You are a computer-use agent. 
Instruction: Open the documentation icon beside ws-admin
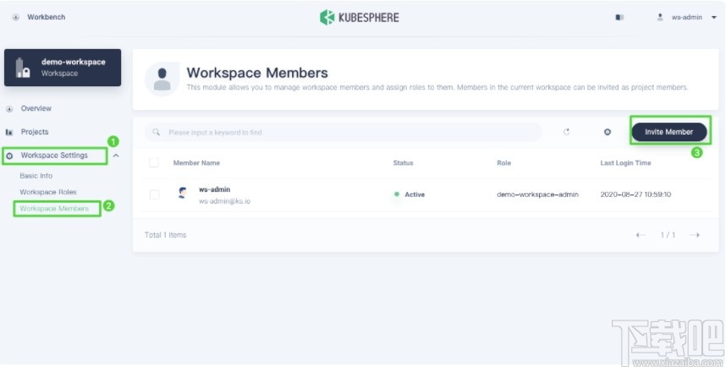(619, 17)
